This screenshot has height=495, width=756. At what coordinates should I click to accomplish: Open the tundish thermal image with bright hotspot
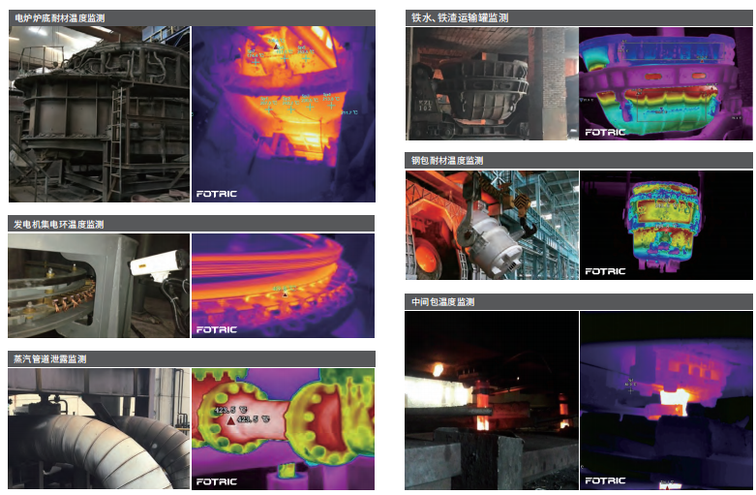pos(666,399)
